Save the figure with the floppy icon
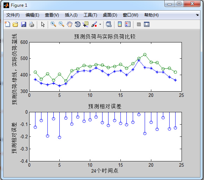The width and height of the screenshot is (204, 180). click(x=24, y=24)
